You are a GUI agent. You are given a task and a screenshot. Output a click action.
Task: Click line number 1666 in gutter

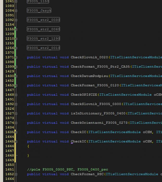10,179
